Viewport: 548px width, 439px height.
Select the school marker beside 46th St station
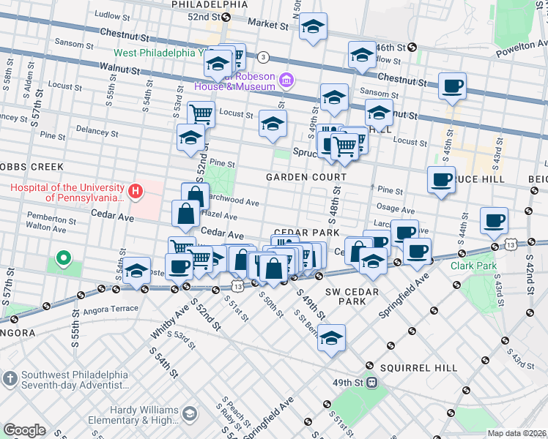coord(362,55)
